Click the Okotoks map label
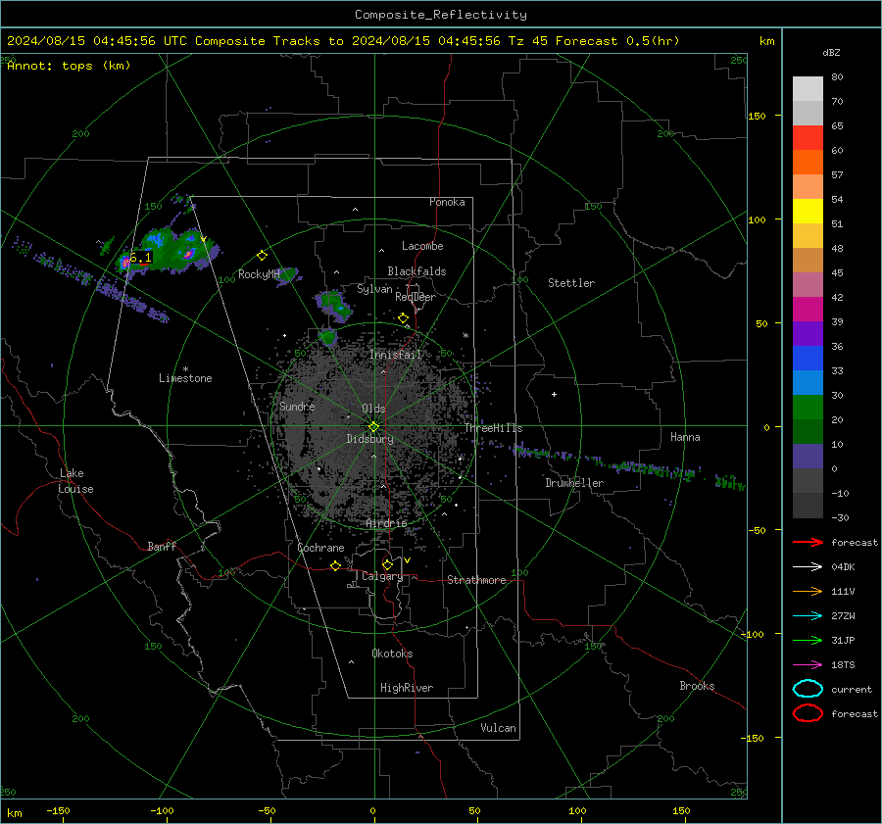Screen dimensions: 882x824 click(x=392, y=653)
